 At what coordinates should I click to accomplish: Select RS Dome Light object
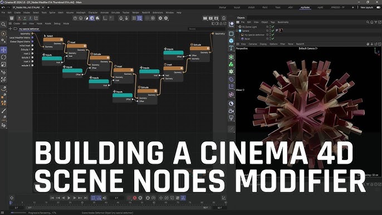click(x=249, y=27)
